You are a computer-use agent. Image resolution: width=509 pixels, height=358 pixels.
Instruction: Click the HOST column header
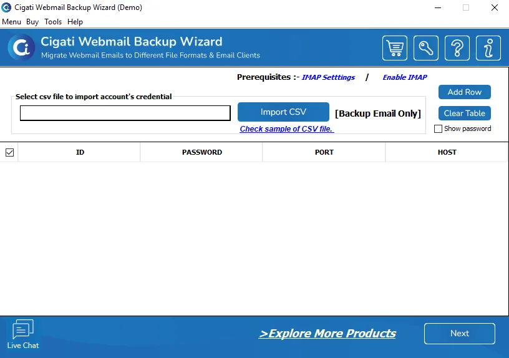click(x=447, y=152)
